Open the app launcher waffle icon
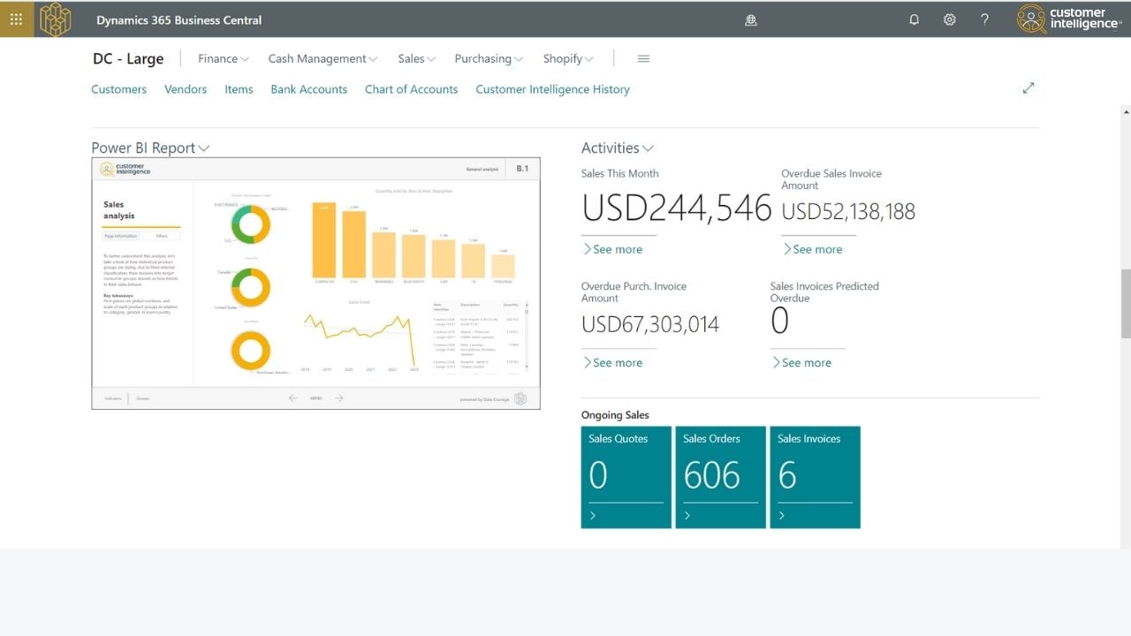This screenshot has width=1131, height=636. tap(16, 19)
